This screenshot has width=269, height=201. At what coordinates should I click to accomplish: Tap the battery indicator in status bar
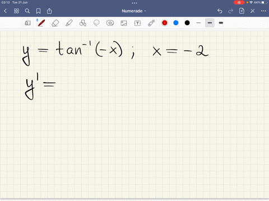pos(264,2)
